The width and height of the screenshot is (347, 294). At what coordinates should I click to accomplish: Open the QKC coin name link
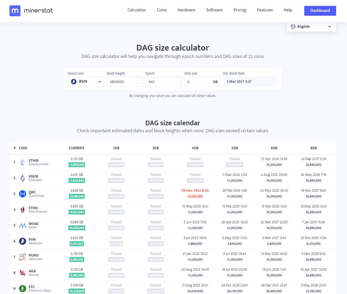click(32, 192)
